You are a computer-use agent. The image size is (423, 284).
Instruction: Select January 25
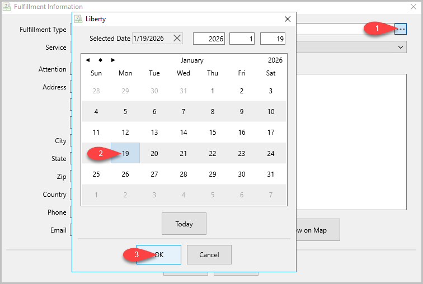point(96,174)
